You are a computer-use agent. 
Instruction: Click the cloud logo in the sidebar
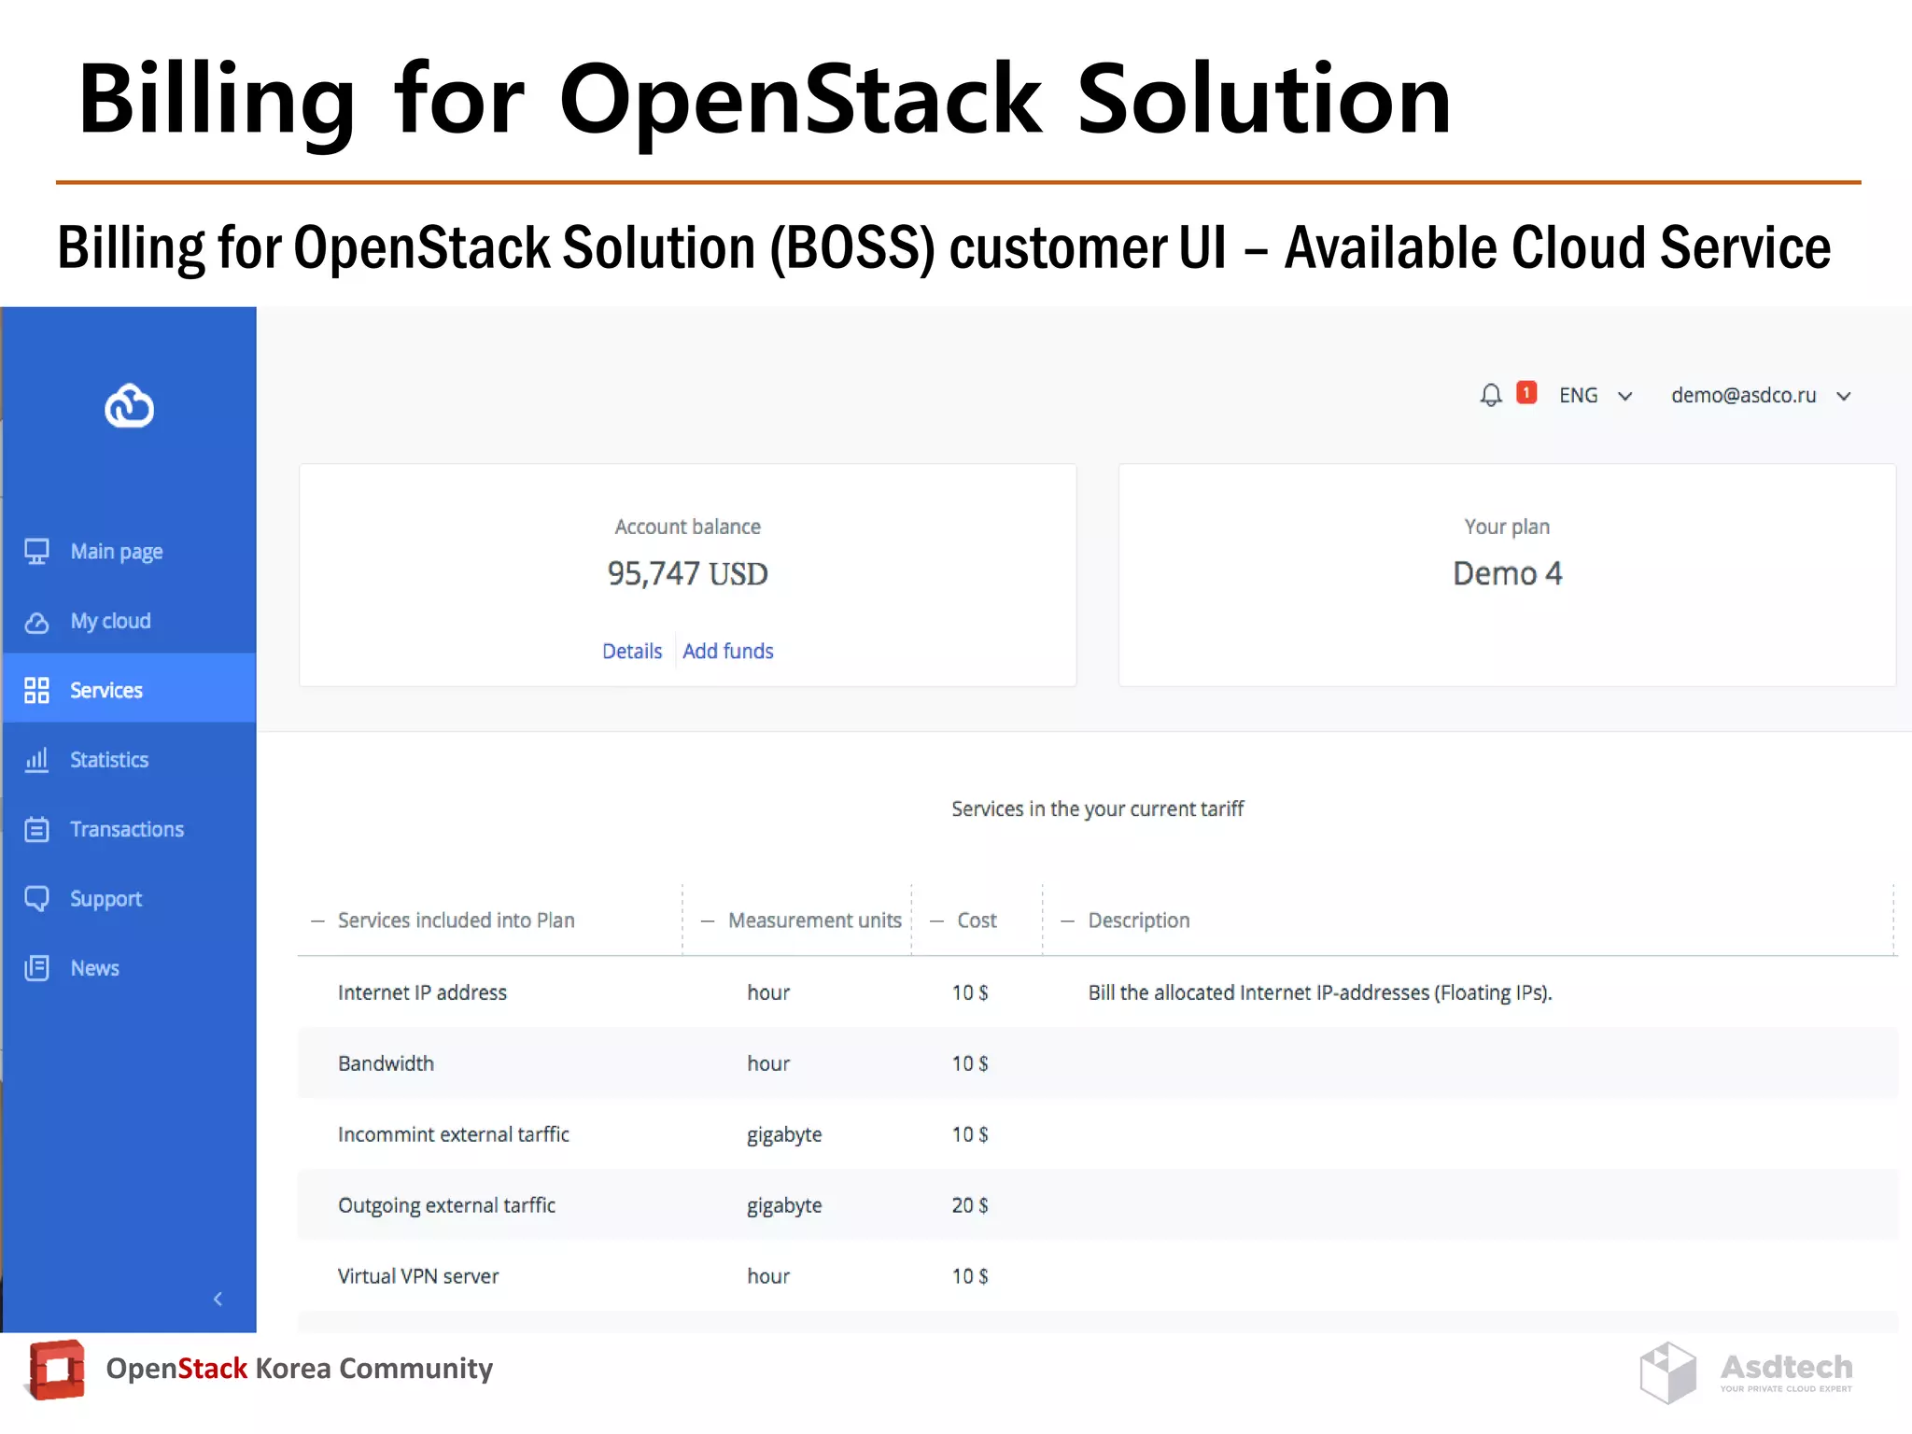pyautogui.click(x=129, y=405)
